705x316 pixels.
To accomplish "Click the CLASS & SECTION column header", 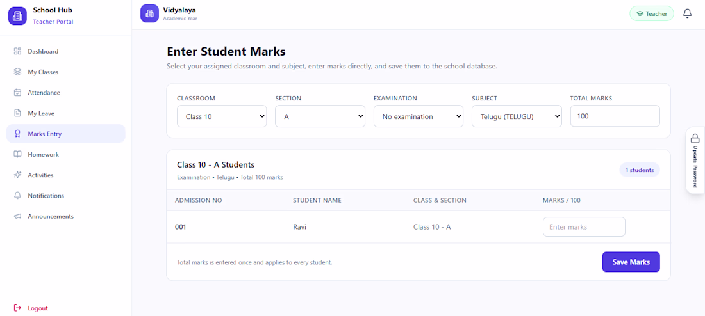I will pos(440,200).
